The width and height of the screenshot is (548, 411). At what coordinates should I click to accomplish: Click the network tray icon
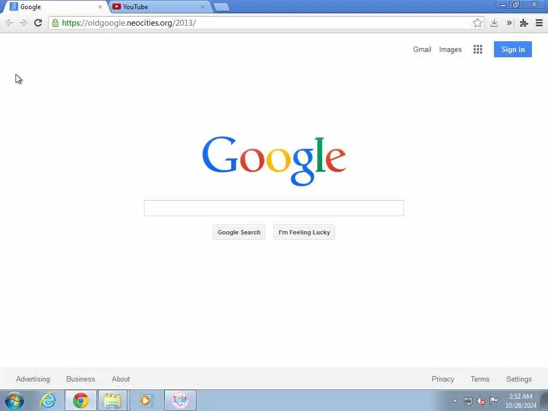468,401
